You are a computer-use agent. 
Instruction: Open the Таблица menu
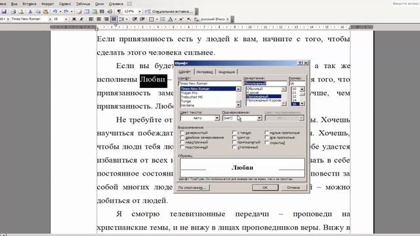tap(83, 4)
